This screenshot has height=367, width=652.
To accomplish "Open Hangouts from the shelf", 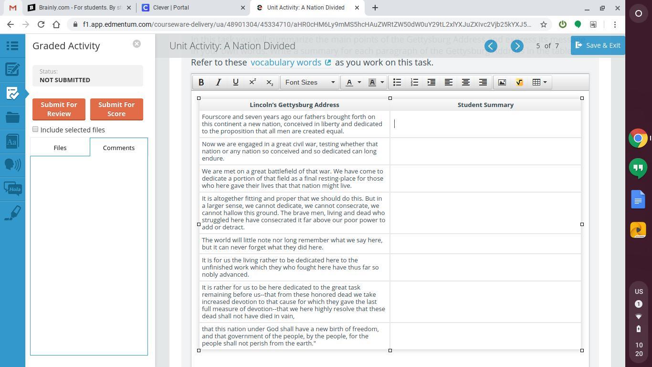I will click(x=638, y=169).
